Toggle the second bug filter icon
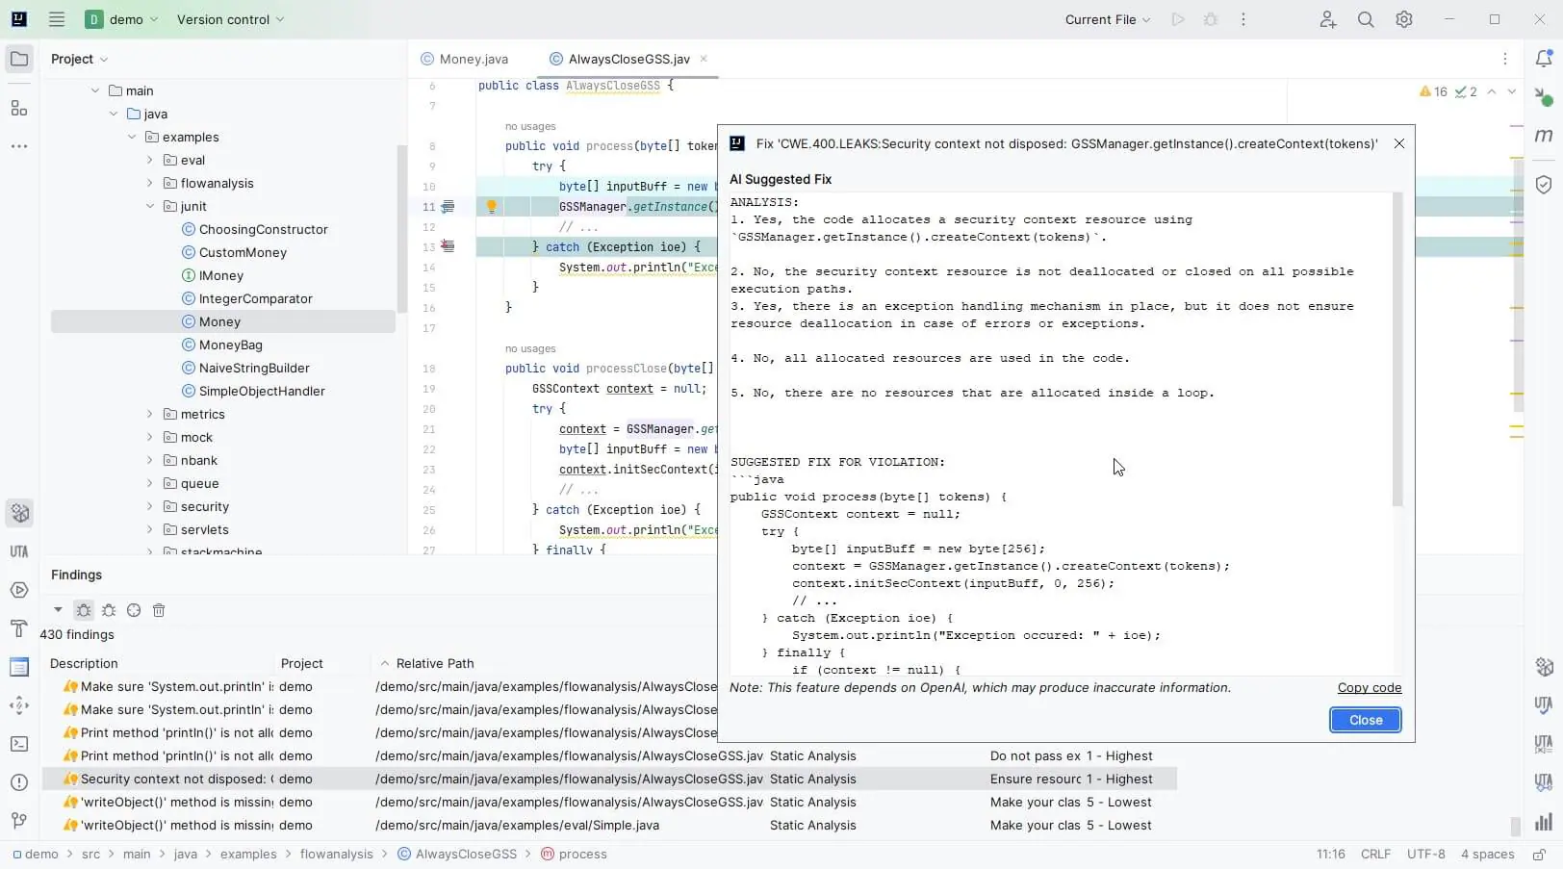 click(x=109, y=610)
